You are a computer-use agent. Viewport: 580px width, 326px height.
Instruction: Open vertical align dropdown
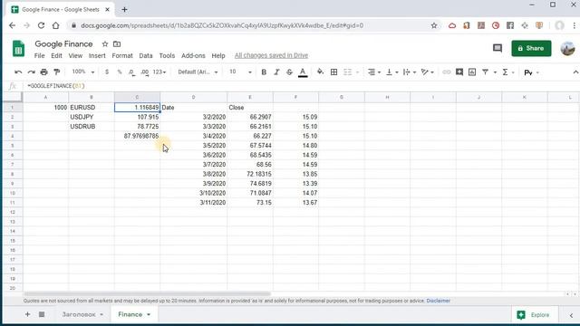click(391, 72)
